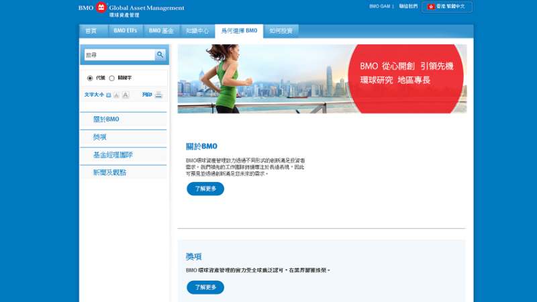This screenshot has width=537, height=302.
Task: Open 基金經理團隊 in the sidebar menu
Action: point(124,155)
